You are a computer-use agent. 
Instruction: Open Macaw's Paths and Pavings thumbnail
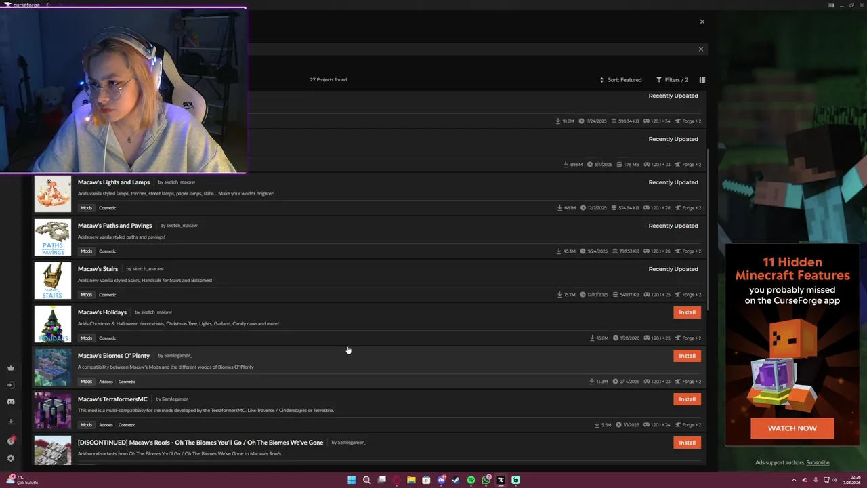(x=53, y=237)
